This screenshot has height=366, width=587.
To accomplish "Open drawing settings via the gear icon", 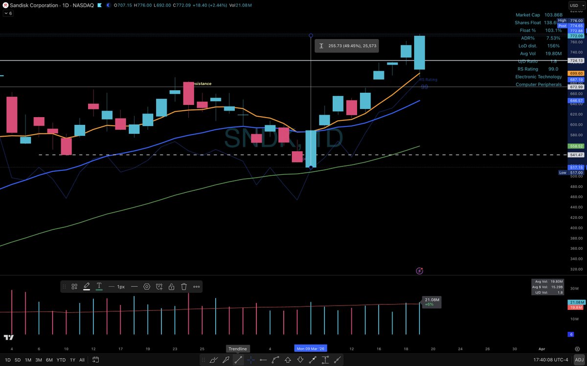I will tap(147, 286).
